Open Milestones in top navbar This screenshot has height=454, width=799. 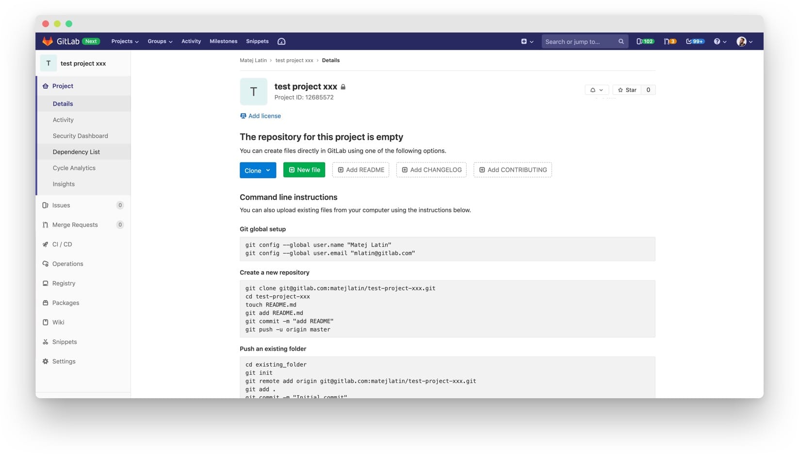(x=224, y=42)
